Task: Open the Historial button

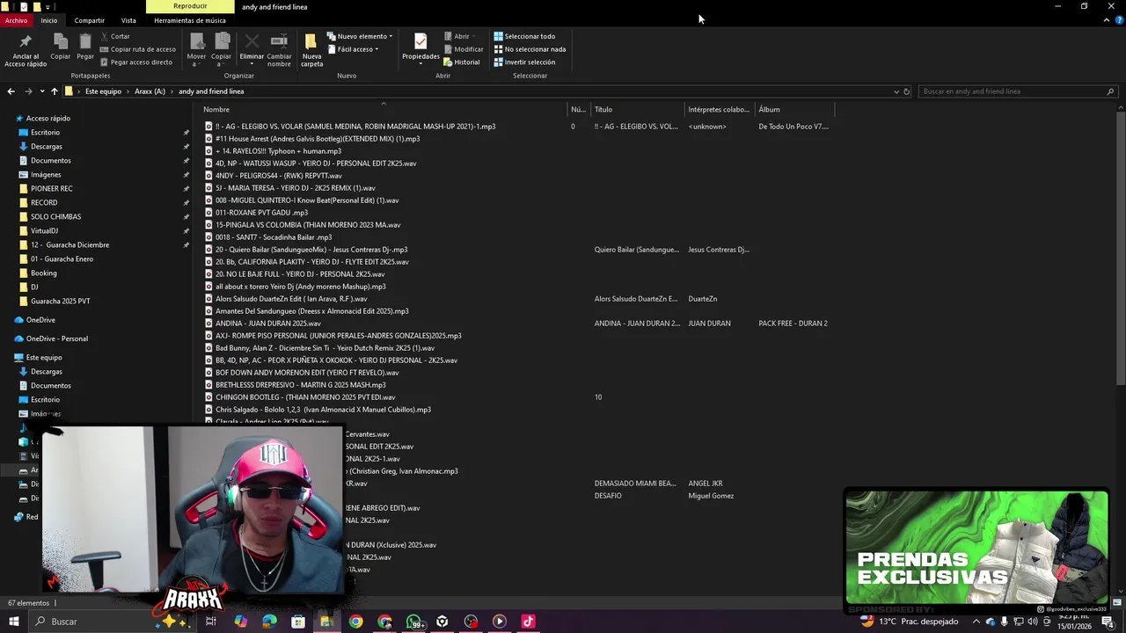Action: coord(462,62)
